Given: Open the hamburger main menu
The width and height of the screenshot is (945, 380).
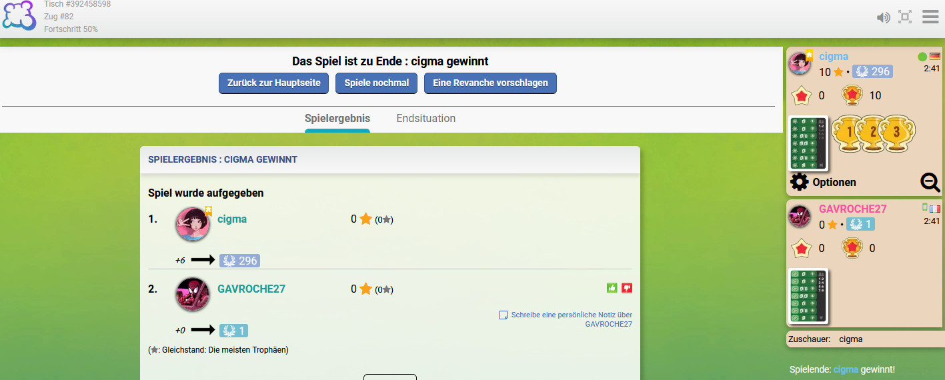Looking at the screenshot, I should tap(930, 17).
